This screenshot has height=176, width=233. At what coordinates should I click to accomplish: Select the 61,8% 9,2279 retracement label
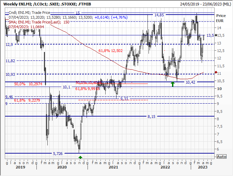pyautogui.click(x=26, y=101)
